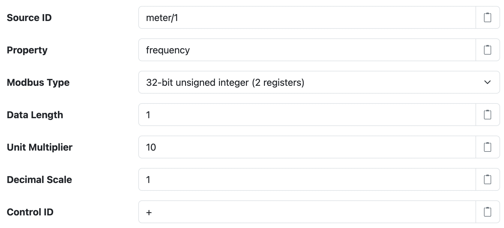Click the Control ID label
504x228 pixels.
[30, 212]
